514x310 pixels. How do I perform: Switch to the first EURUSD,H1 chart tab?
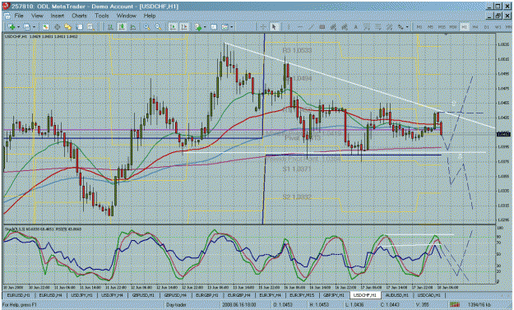click(x=18, y=295)
